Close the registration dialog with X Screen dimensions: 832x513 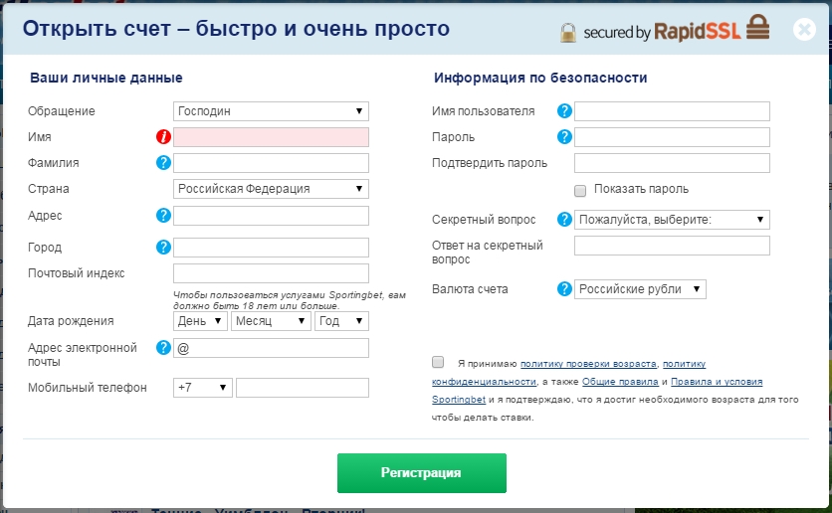click(x=804, y=29)
